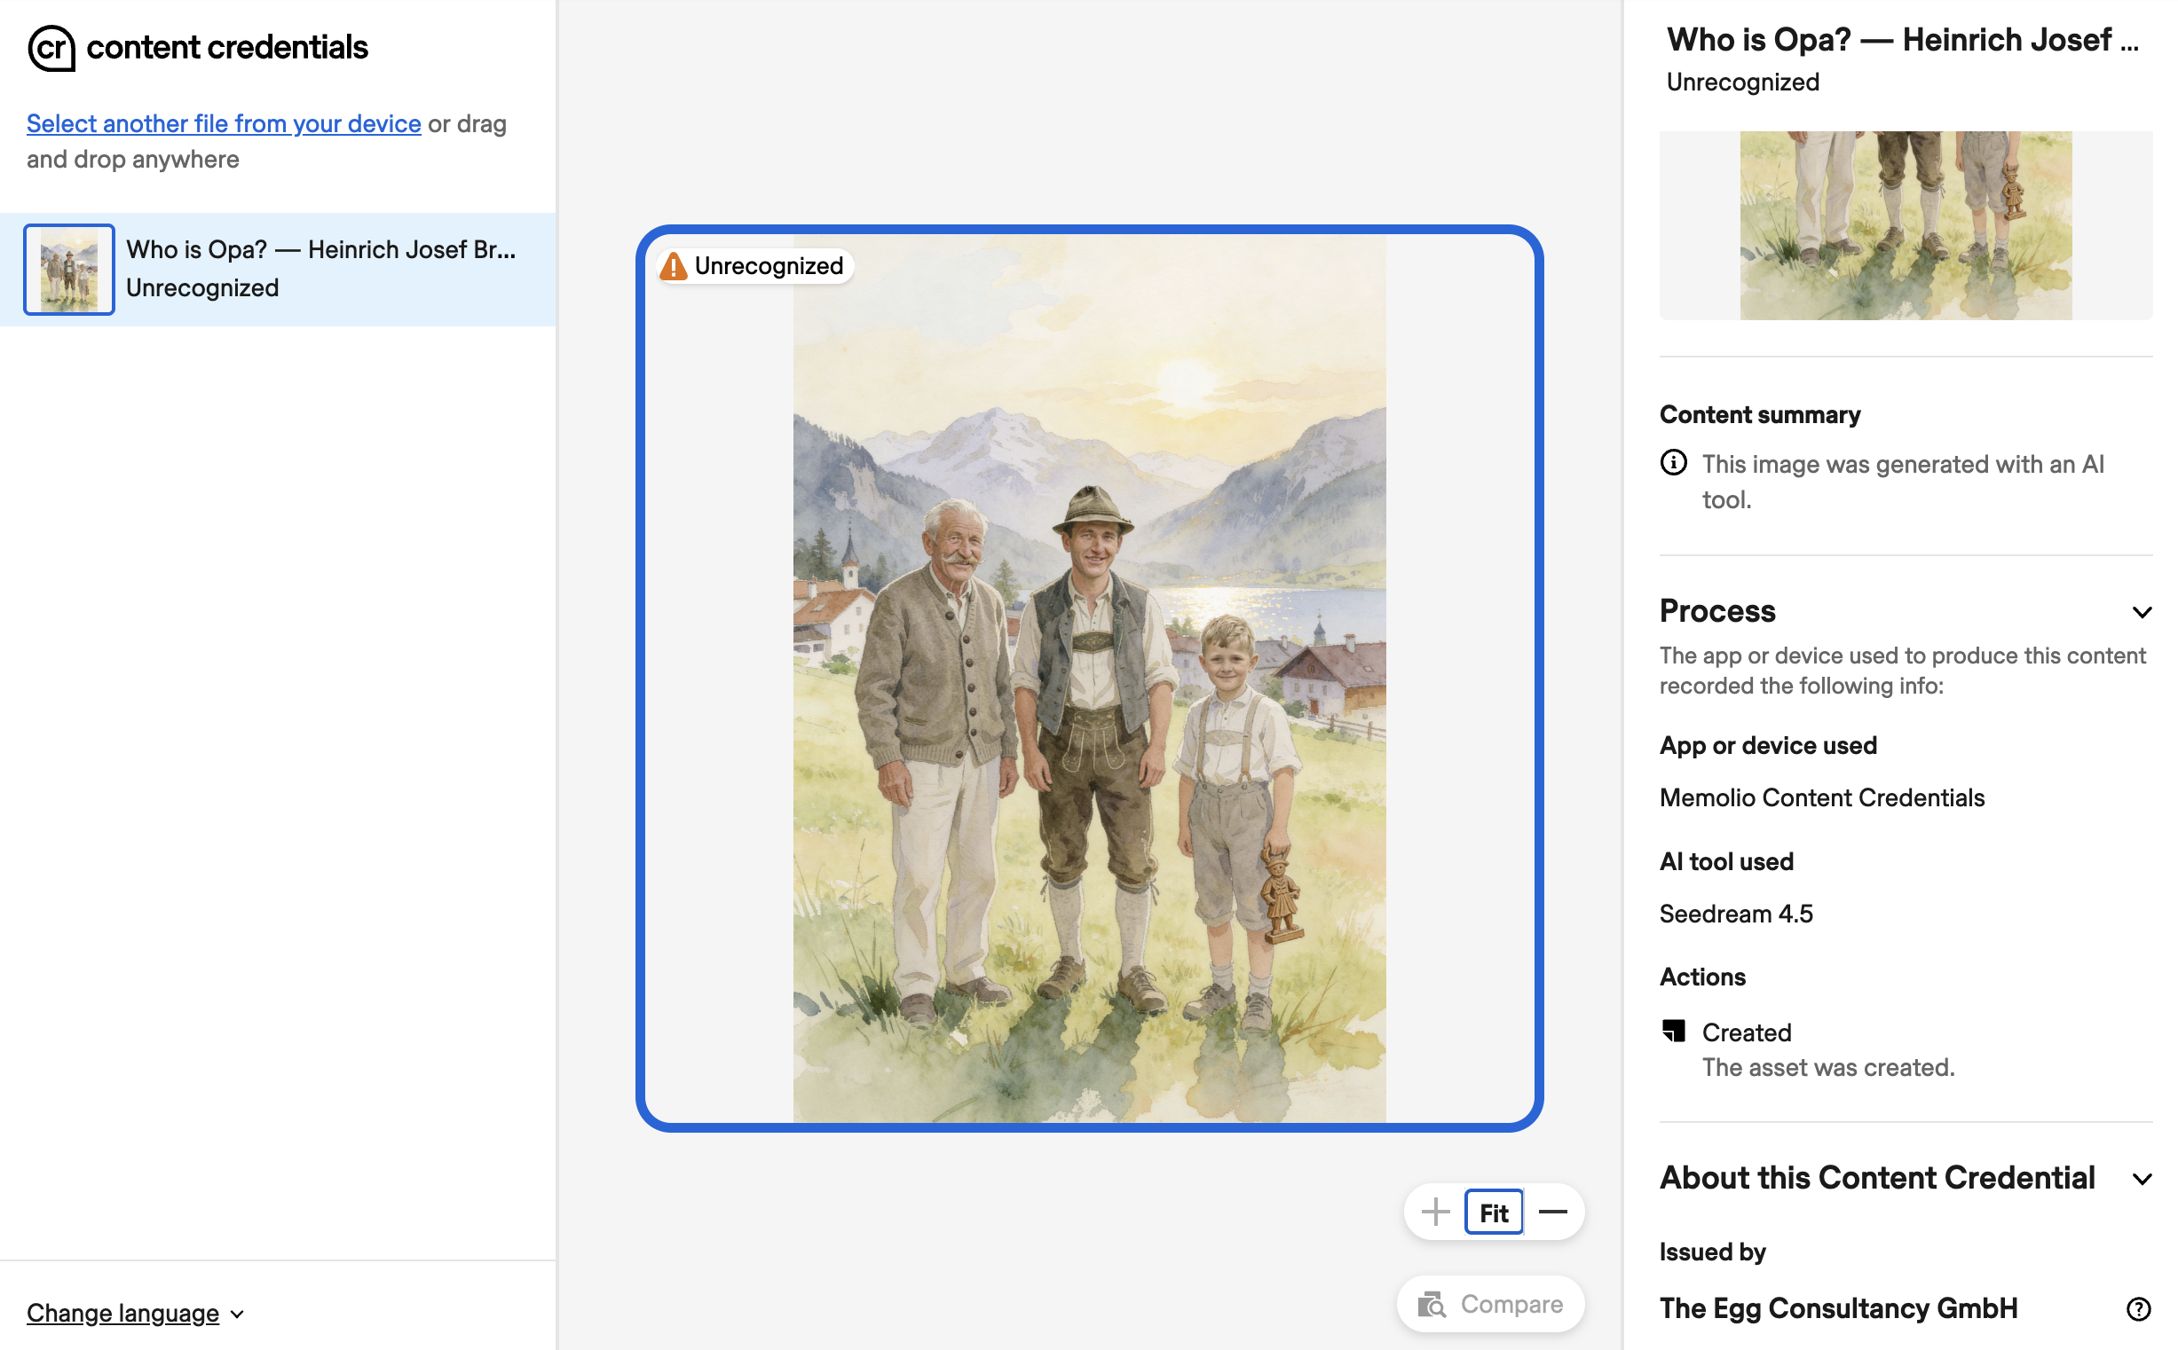Click the Created action icon
The height and width of the screenshot is (1350, 2178).
(1673, 1032)
